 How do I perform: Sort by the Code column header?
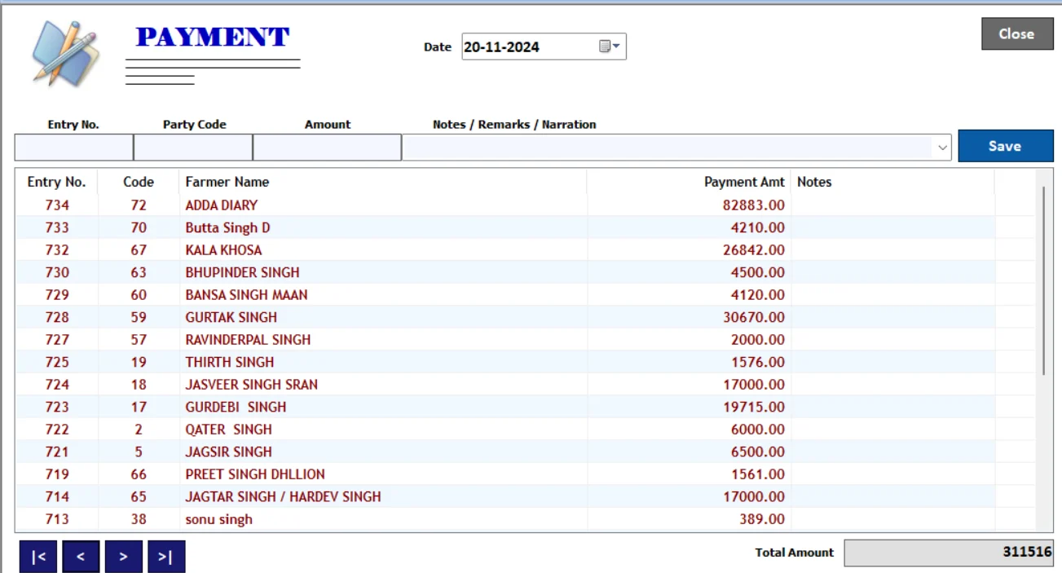(x=139, y=182)
